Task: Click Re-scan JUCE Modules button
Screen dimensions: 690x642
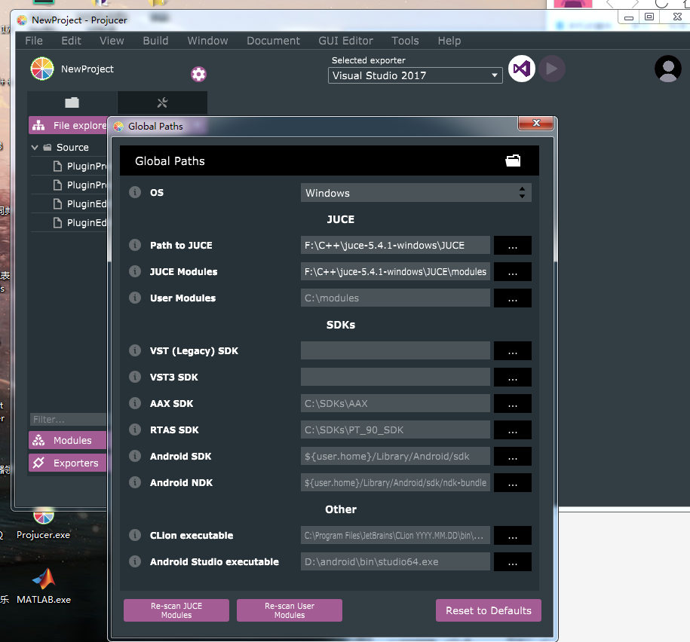Action: click(176, 610)
